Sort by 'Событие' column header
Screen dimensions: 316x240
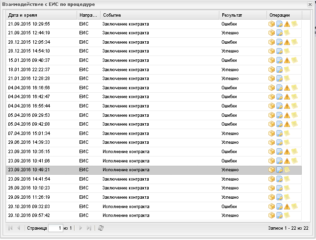[x=160, y=15]
